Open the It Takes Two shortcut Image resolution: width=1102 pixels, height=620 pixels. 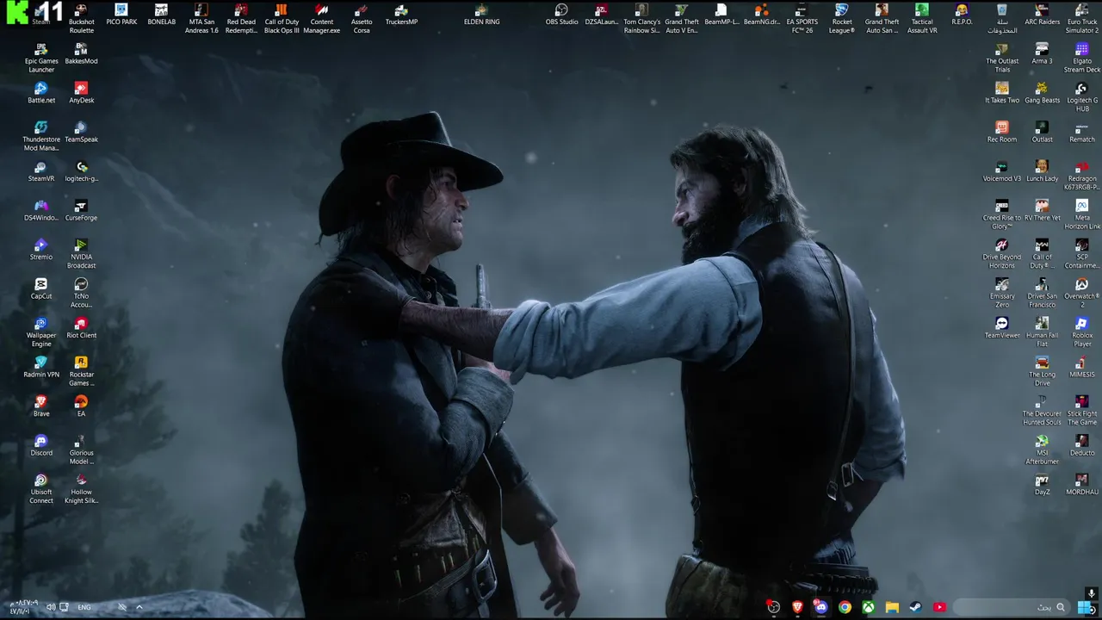pos(1002,93)
